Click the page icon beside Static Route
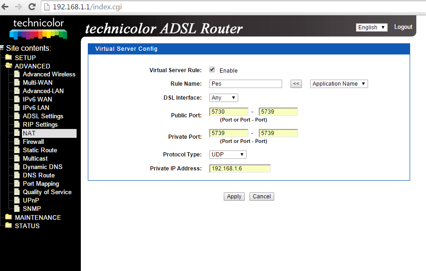426x271 pixels. pos(17,150)
